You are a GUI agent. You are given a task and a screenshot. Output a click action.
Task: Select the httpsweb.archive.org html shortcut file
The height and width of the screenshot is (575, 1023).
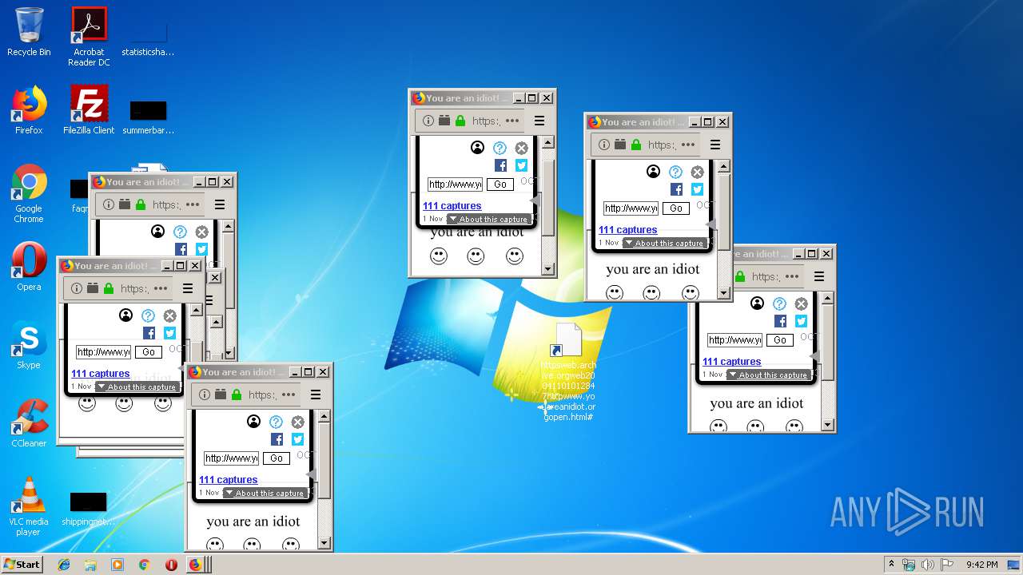point(568,371)
